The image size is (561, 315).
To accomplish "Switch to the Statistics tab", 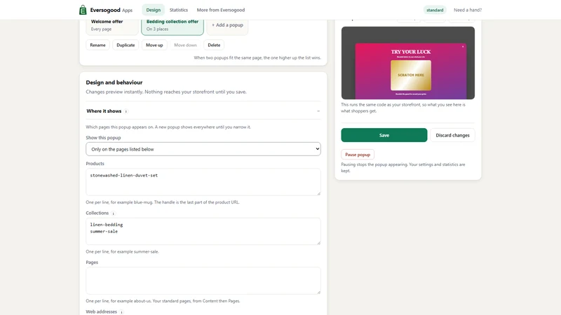I will [179, 10].
